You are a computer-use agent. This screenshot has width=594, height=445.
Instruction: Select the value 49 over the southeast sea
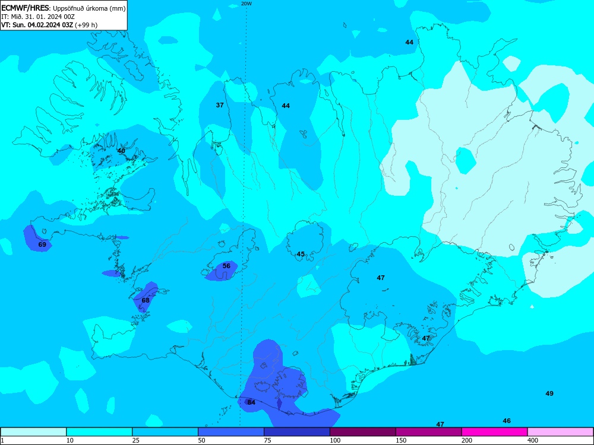pos(549,393)
